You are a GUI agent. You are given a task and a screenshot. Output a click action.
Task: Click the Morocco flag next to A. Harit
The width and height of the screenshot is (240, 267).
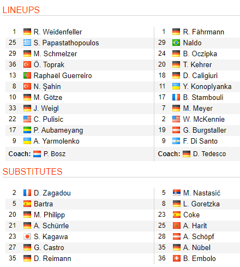[x=177, y=226]
